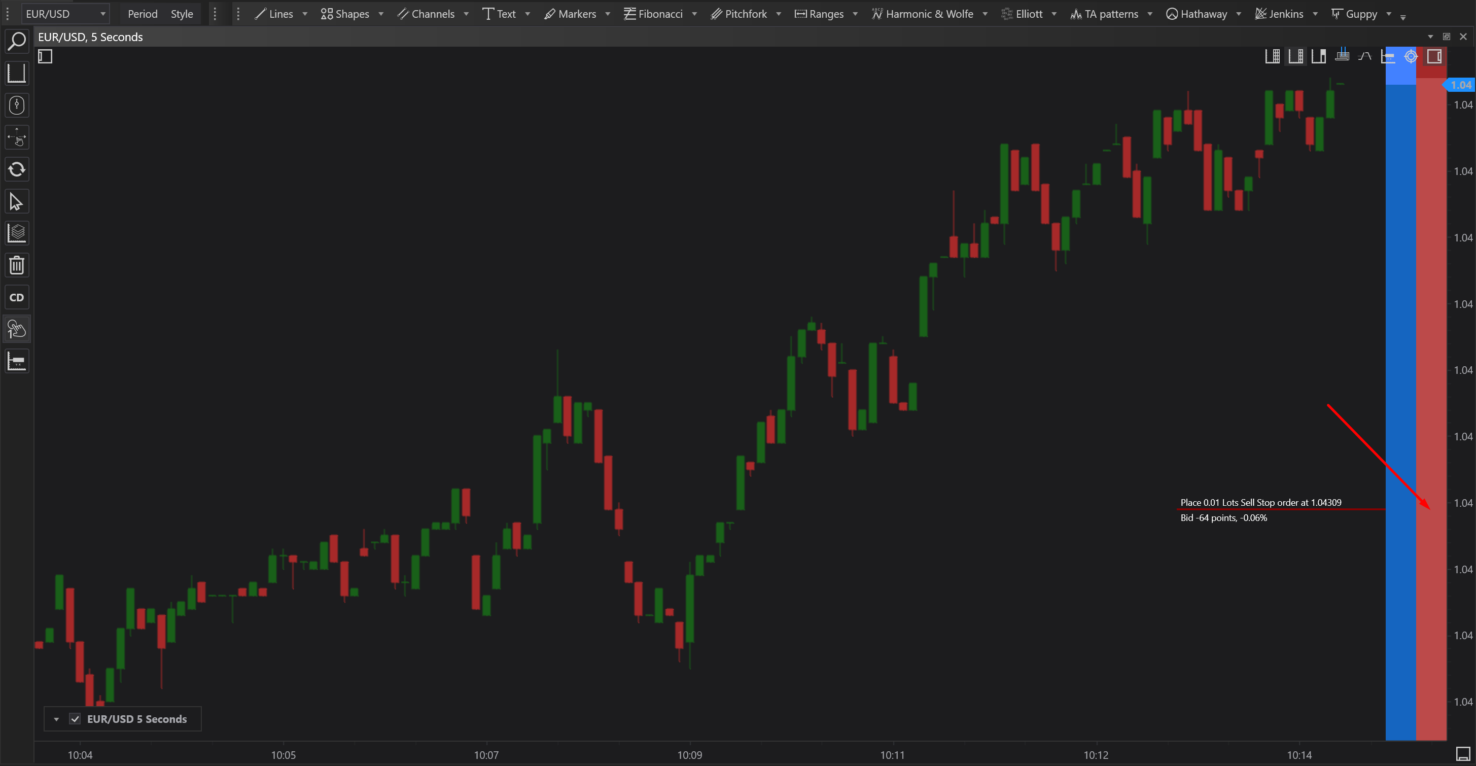Click the refresh chart icon in left sidebar

click(x=17, y=169)
